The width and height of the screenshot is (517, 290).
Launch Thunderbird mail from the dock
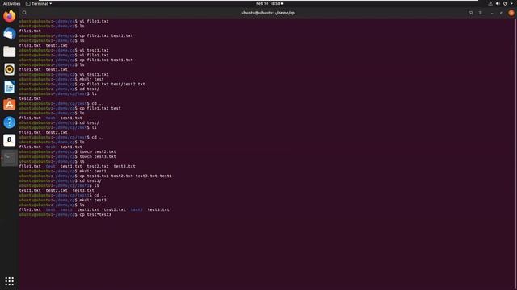click(x=9, y=34)
